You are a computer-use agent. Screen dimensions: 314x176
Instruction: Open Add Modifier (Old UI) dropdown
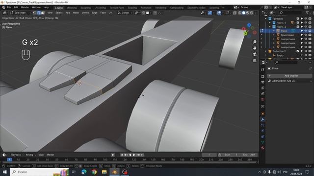click(x=289, y=81)
